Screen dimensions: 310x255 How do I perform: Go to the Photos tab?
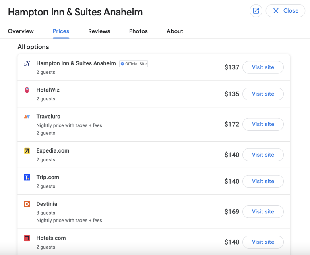[x=138, y=31]
